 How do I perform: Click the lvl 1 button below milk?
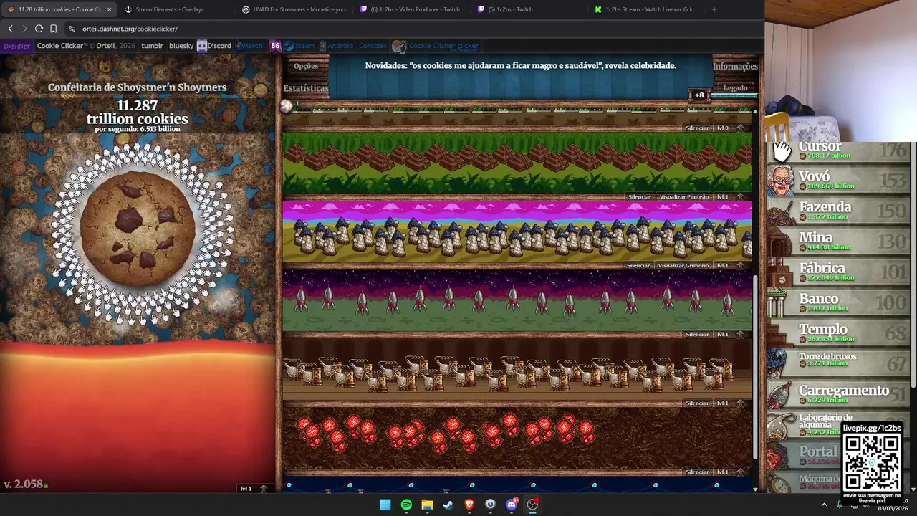[x=254, y=488]
